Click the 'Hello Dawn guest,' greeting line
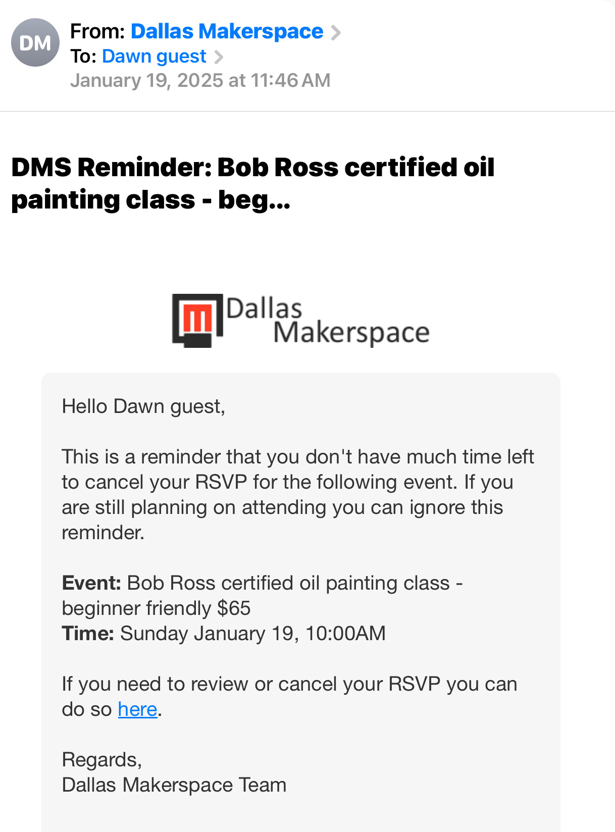 143,406
